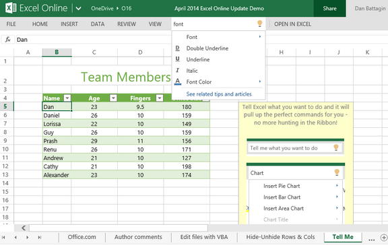The image size is (388, 245).
Task: Select column H header
Action: tap(282, 53)
